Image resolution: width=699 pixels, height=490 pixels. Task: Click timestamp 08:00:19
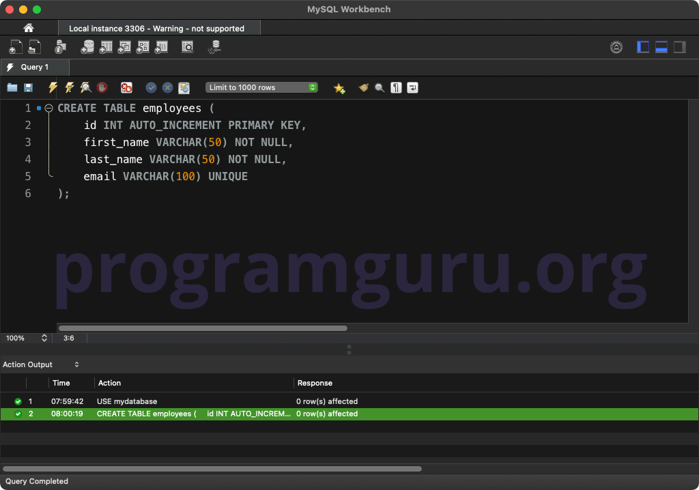tap(67, 414)
